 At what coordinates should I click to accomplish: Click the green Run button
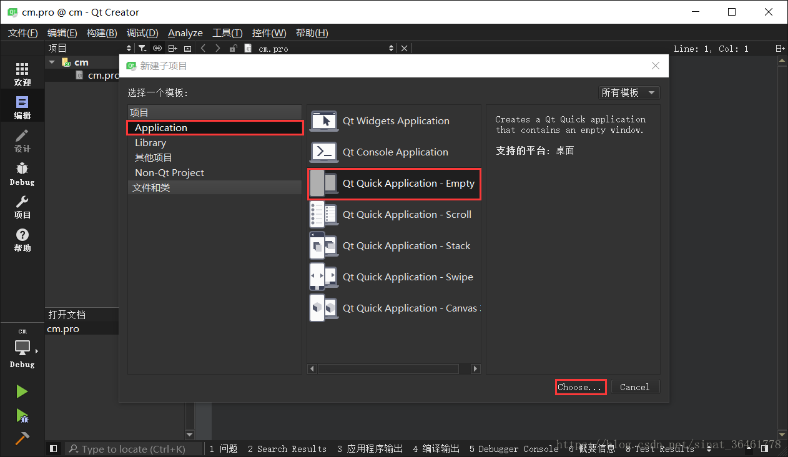22,391
